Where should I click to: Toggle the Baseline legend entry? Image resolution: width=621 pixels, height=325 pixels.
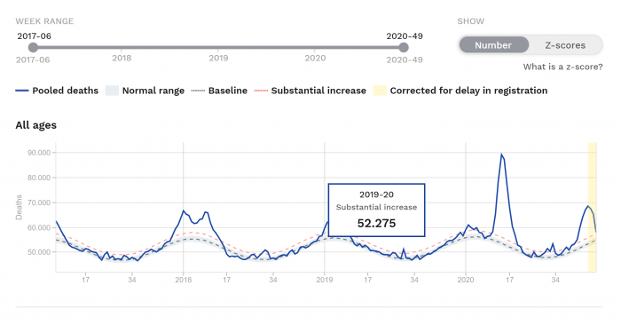tap(219, 91)
